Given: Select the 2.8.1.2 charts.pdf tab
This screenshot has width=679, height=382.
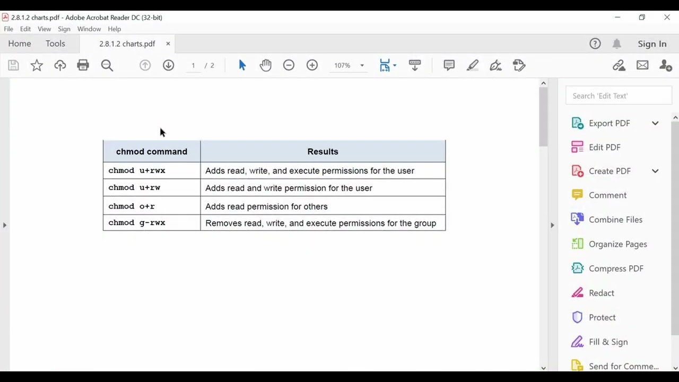Looking at the screenshot, I should 127,44.
